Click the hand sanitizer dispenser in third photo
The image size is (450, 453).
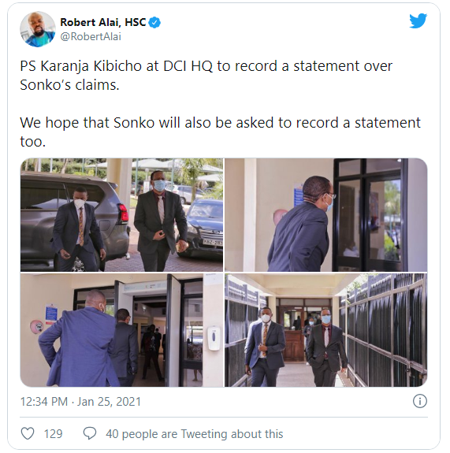click(x=214, y=338)
